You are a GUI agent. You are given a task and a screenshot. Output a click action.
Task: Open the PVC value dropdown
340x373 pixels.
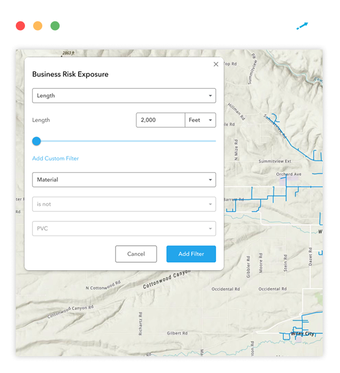click(124, 228)
